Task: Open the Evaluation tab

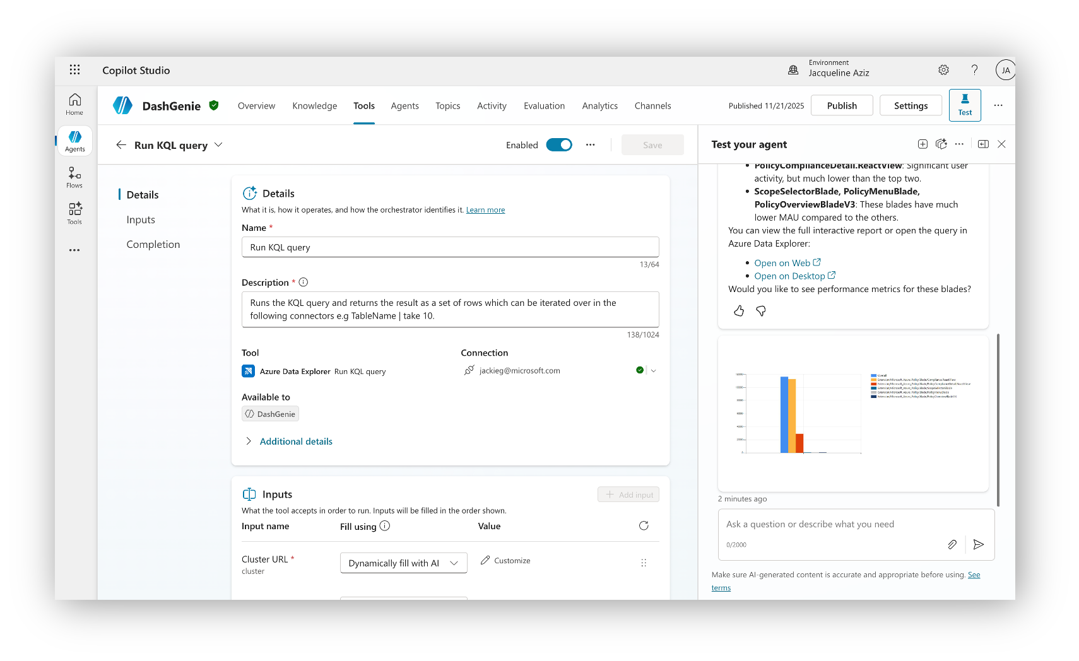Action: 544,106
